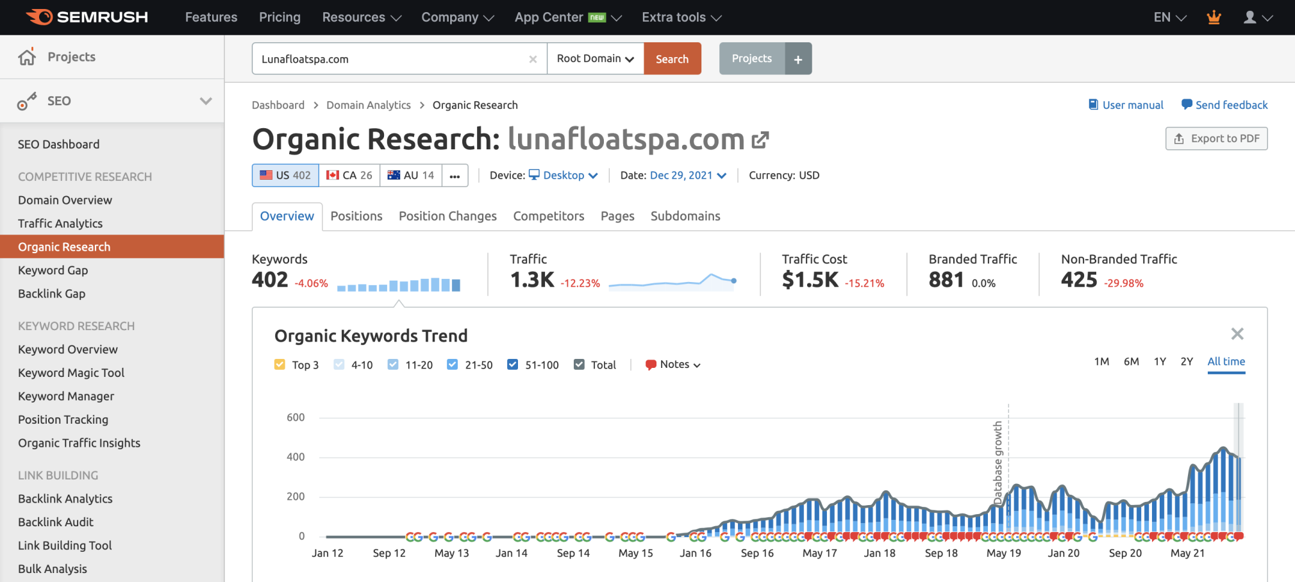This screenshot has width=1295, height=582.
Task: Add a new project with plus button
Action: (x=798, y=59)
